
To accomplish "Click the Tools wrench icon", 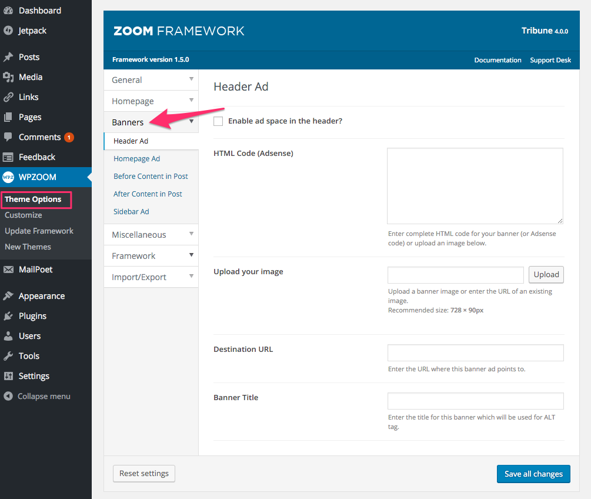I will tap(8, 356).
